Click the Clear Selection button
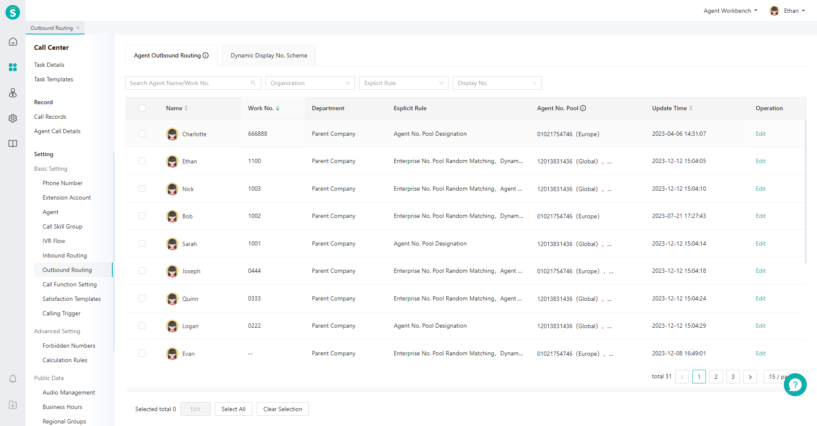The image size is (817, 426). [x=283, y=409]
